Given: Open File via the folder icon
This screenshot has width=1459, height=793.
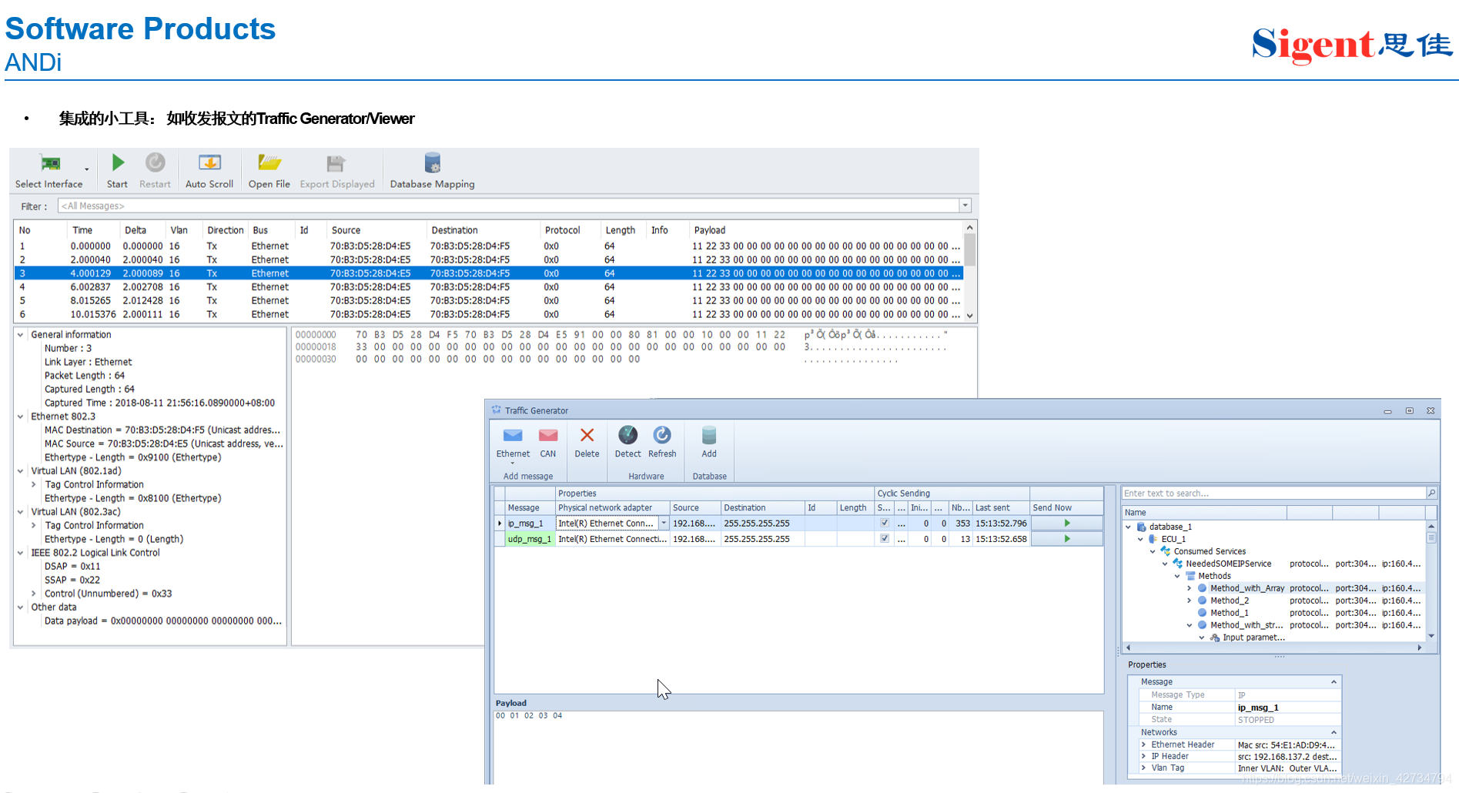Looking at the screenshot, I should 269,162.
